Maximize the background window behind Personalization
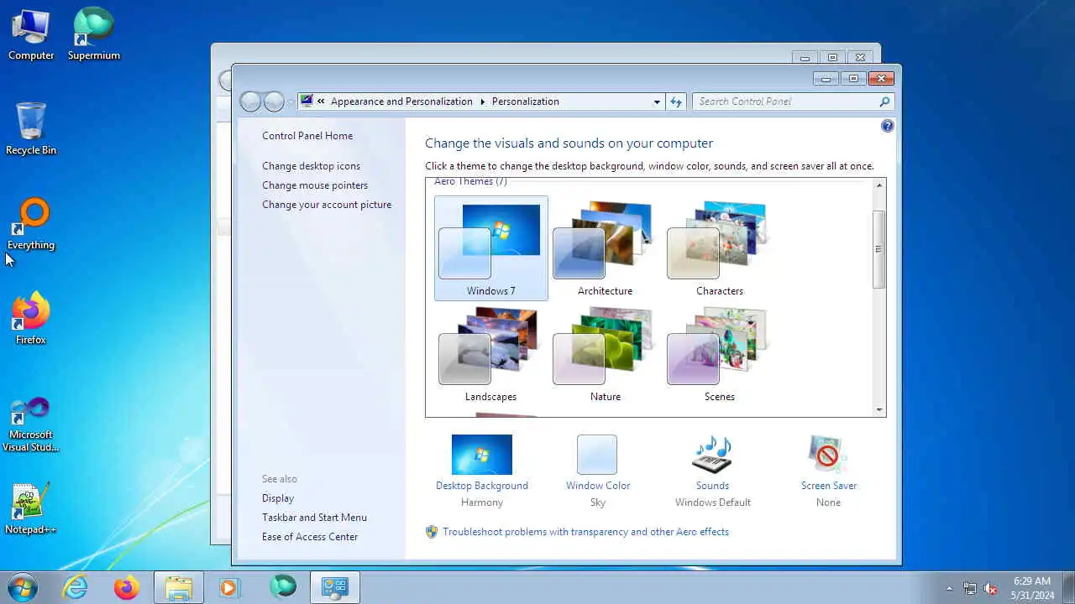 832,58
